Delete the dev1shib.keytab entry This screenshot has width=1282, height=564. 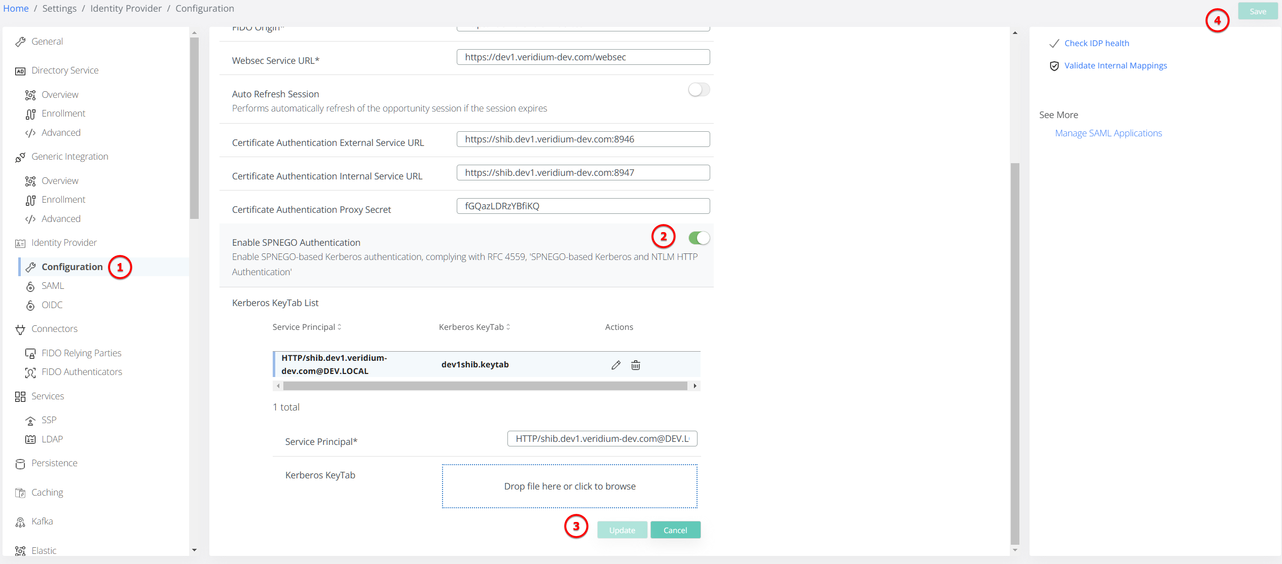coord(636,364)
